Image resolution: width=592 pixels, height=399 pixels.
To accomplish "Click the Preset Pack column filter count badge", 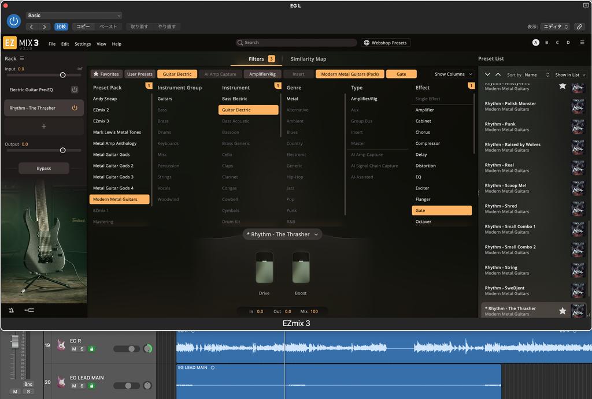I will [149, 85].
